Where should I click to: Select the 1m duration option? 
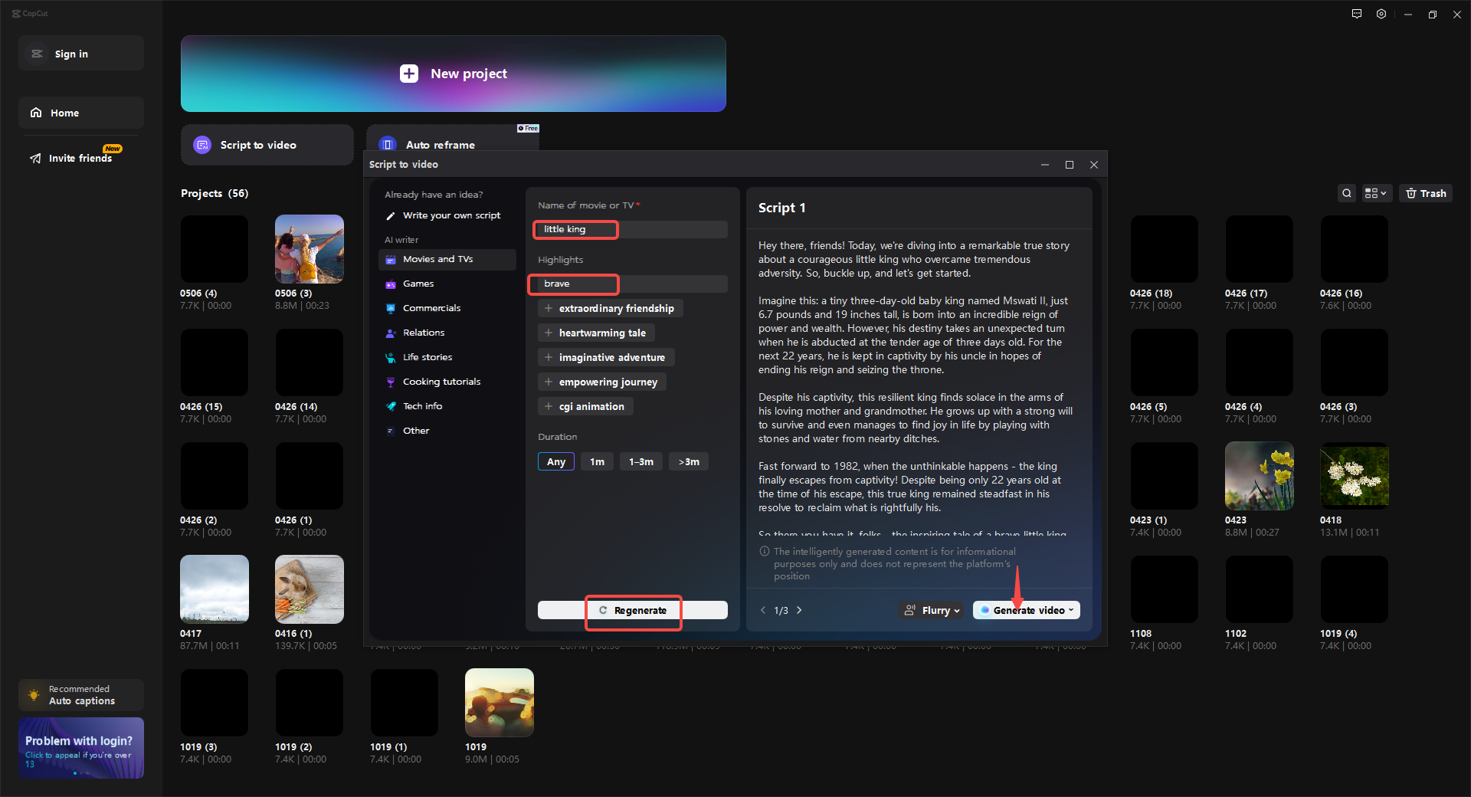pyautogui.click(x=597, y=461)
